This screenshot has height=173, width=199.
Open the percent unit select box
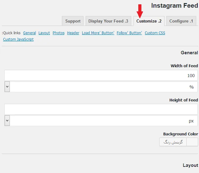coord(101,87)
